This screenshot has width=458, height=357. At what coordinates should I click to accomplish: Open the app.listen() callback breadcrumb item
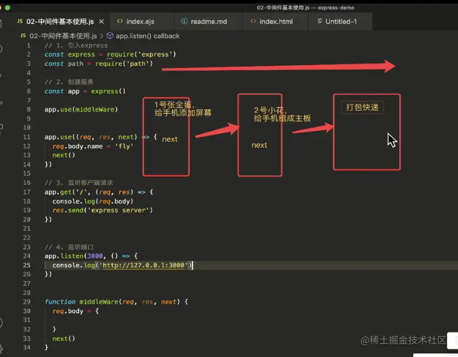[x=147, y=36]
